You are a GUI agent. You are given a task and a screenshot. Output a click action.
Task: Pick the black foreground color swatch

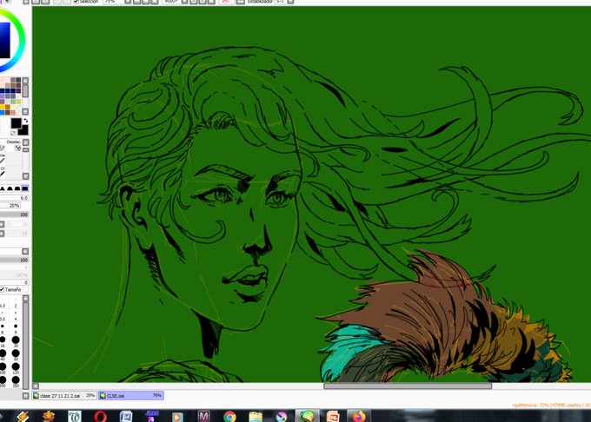pos(16,122)
